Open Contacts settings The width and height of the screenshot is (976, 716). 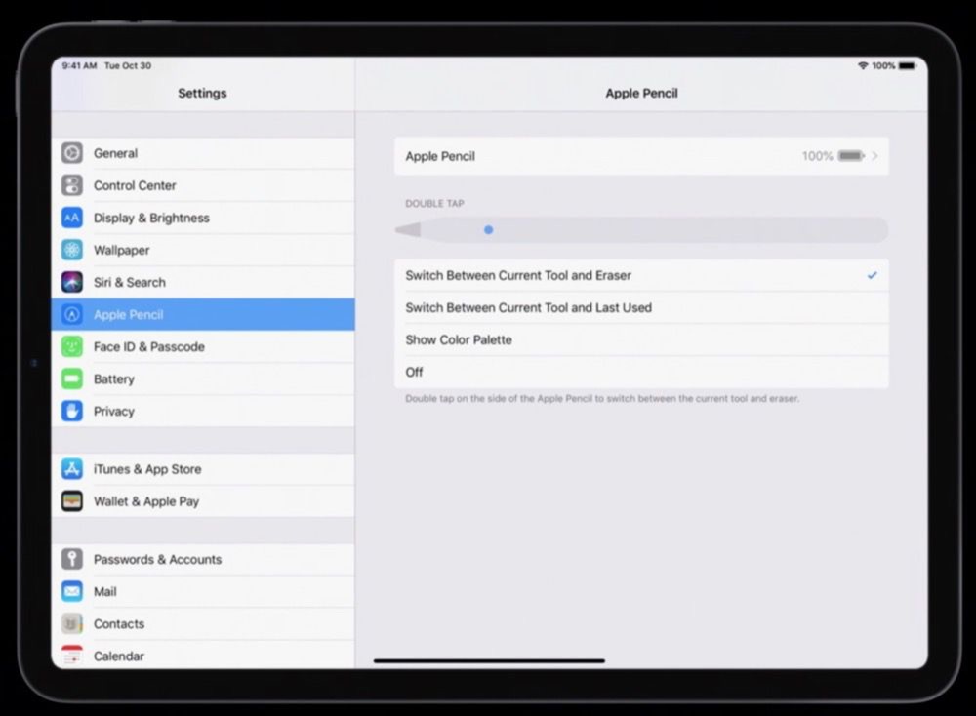pyautogui.click(x=203, y=624)
